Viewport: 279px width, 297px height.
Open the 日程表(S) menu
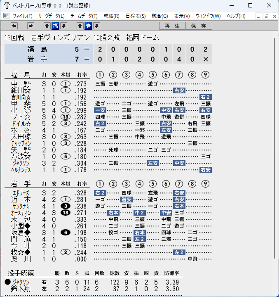point(136,16)
